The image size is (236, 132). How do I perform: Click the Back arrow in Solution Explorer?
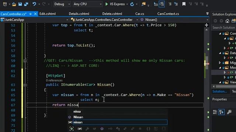[215, 21]
